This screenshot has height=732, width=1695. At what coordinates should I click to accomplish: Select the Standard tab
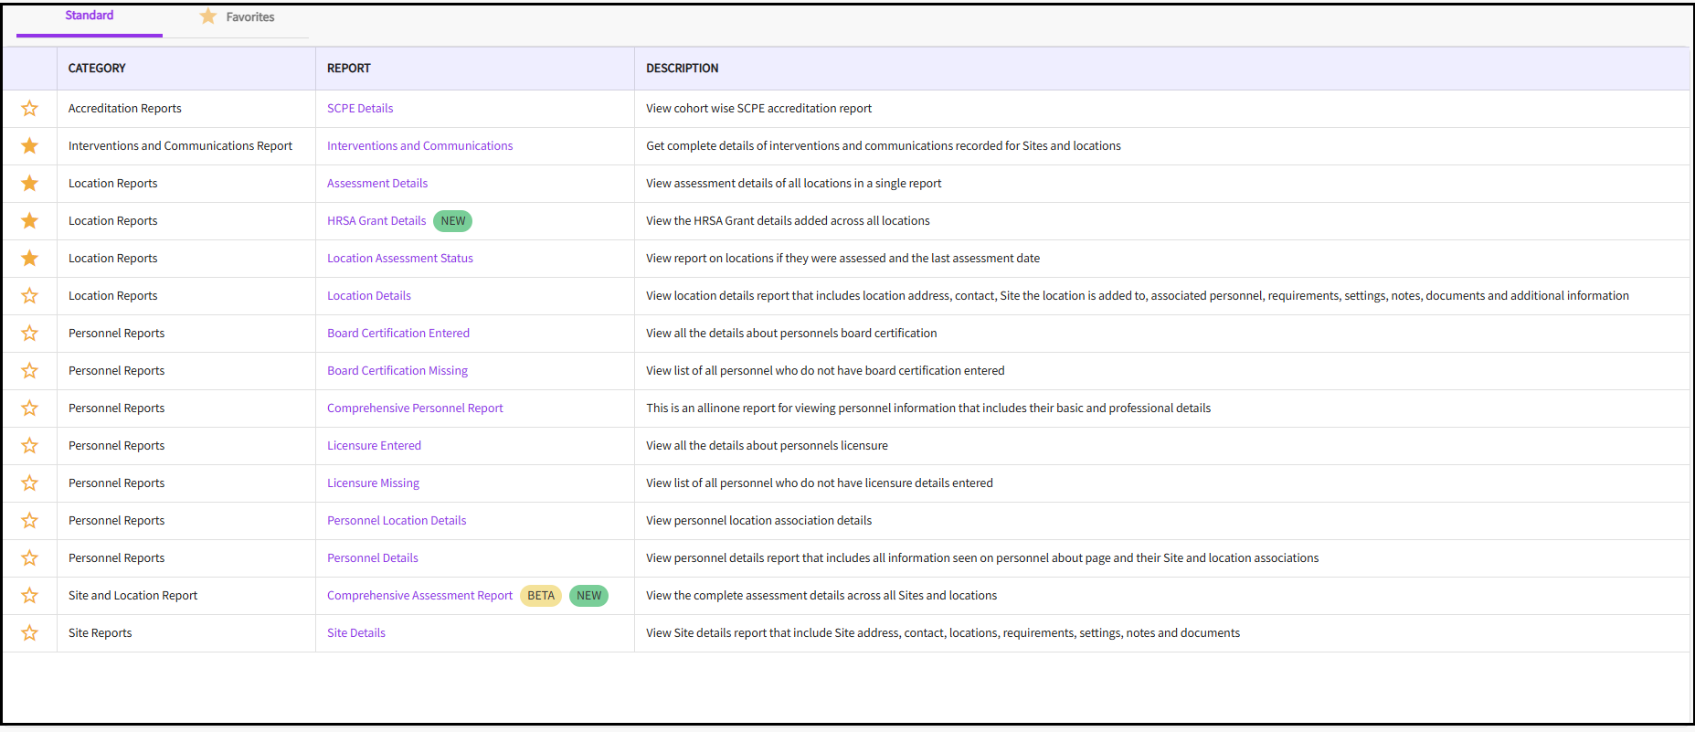(x=90, y=16)
